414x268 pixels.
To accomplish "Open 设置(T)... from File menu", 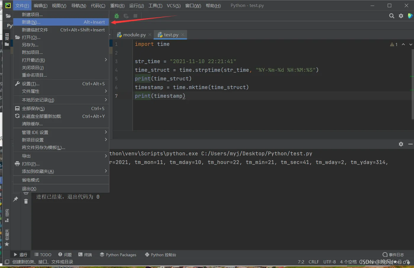I will (x=61, y=84).
